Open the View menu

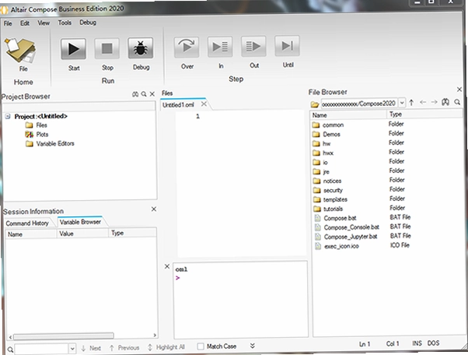(x=44, y=23)
